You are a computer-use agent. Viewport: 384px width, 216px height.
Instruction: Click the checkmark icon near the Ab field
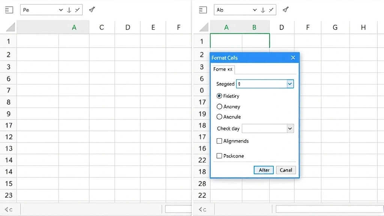tap(271, 10)
